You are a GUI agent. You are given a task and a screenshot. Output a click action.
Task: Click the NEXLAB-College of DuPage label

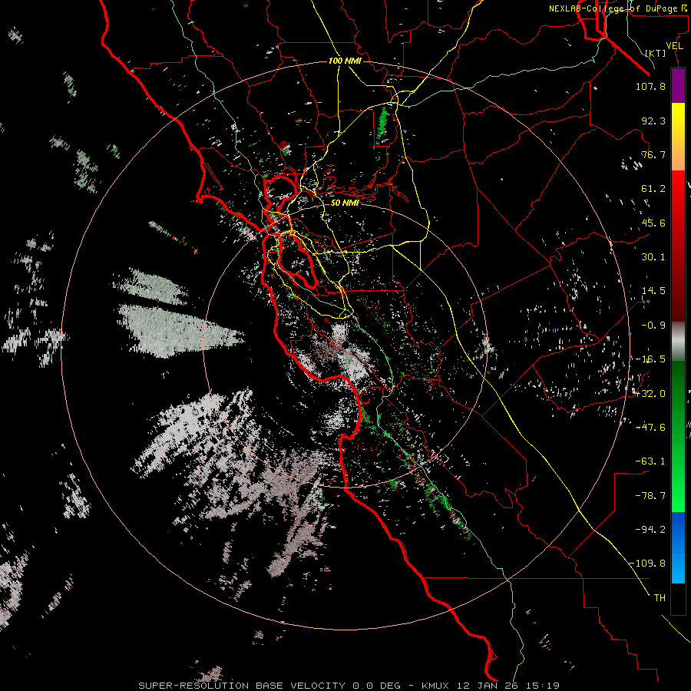click(x=618, y=8)
